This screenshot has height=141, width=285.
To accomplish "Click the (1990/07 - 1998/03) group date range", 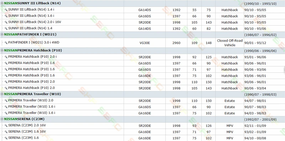I will [260, 94].
